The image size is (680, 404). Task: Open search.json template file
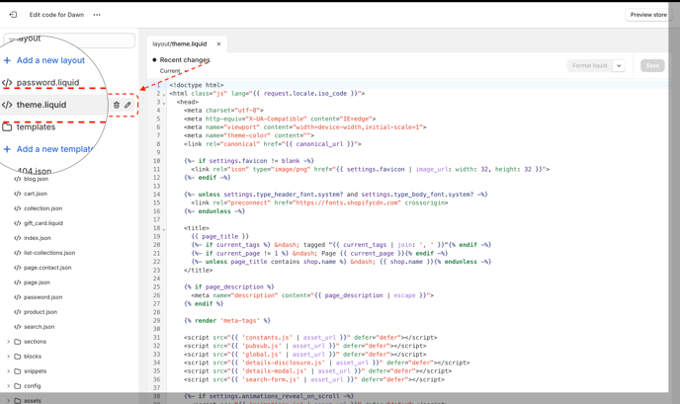[39, 326]
